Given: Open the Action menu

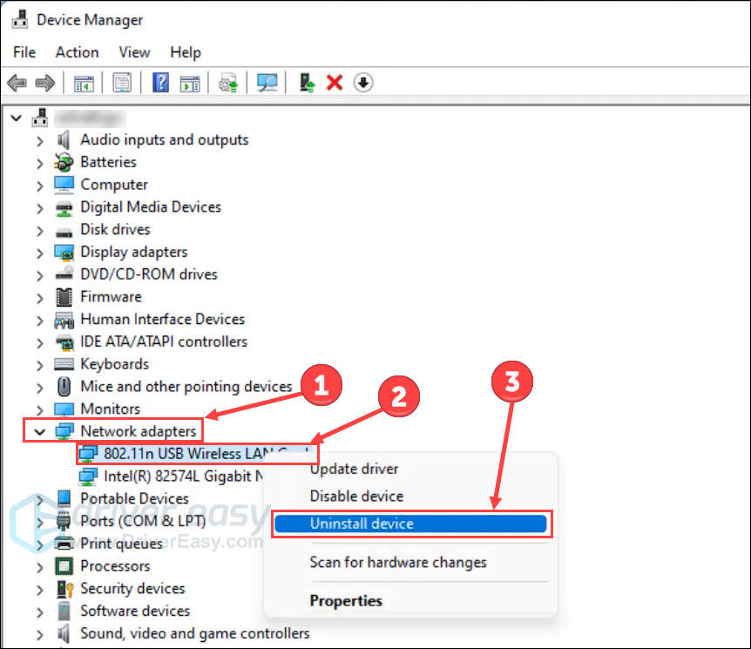Looking at the screenshot, I should [78, 51].
